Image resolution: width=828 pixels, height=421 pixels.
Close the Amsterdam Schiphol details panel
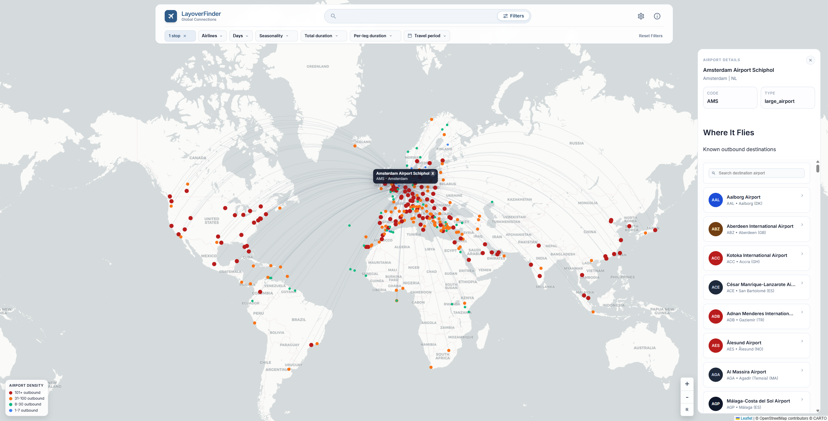pos(811,60)
